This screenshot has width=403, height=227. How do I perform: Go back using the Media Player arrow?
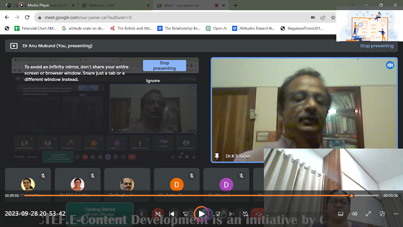click(8, 5)
